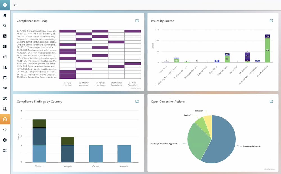Select the glasses icon in sidebar

(5, 88)
